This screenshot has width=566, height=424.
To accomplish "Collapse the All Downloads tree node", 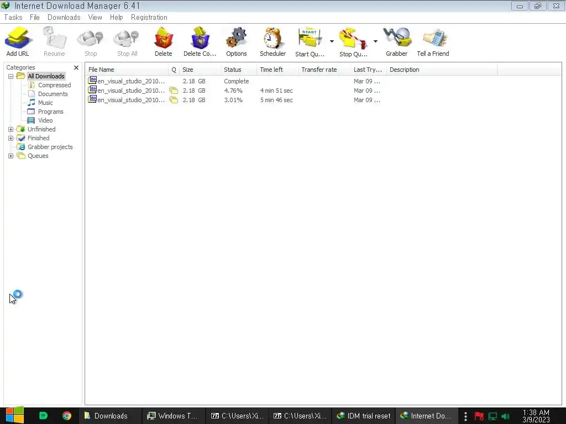I will coord(11,76).
